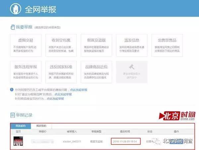Follow 点此发起举报 link for 商品换宝贝
199x150 pixels.
55,99
